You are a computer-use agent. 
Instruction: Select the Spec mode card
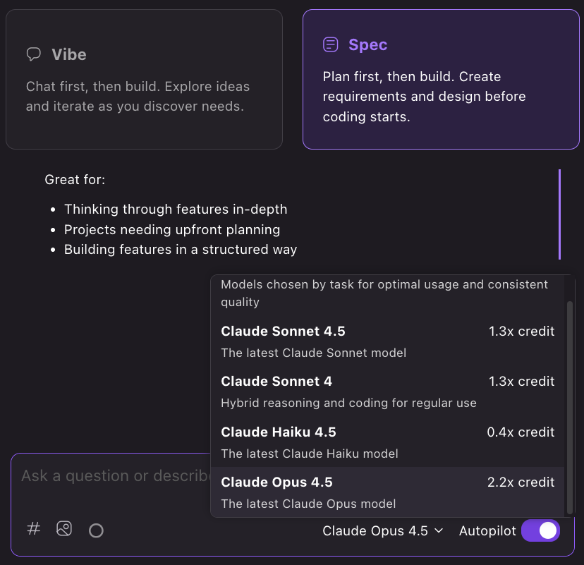[441, 79]
